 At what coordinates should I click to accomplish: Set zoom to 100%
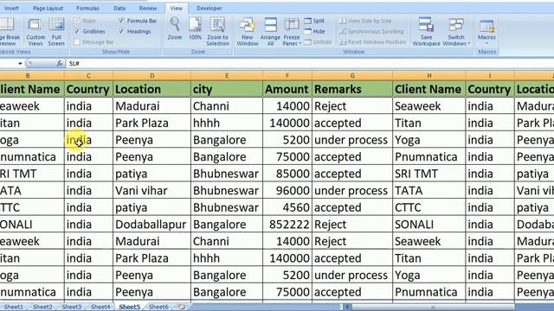pyautogui.click(x=195, y=29)
